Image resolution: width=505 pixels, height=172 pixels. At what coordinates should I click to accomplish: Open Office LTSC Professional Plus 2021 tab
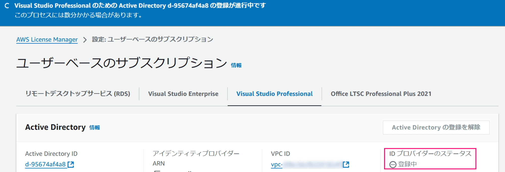[x=381, y=94]
